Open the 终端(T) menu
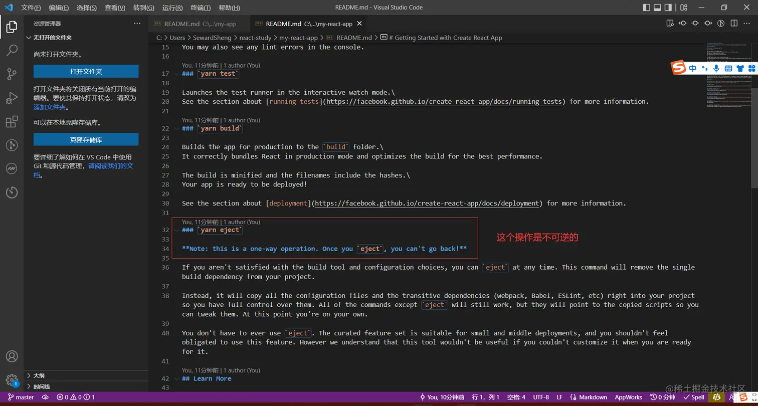The width and height of the screenshot is (758, 406). (x=201, y=8)
